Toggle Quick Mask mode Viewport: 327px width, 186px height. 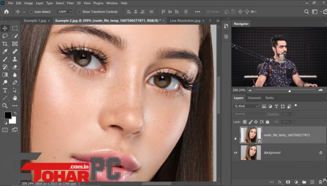[x=5, y=130]
